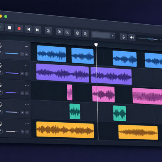The height and width of the screenshot is (162, 162).
Task: Open the blue track's three-dots menu
Action: tap(27, 46)
